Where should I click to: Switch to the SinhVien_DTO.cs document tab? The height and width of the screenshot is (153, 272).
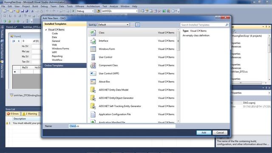[32, 27]
